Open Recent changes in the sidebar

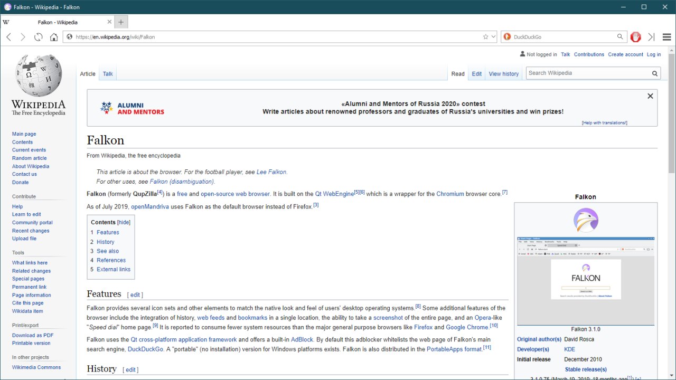[x=31, y=231]
